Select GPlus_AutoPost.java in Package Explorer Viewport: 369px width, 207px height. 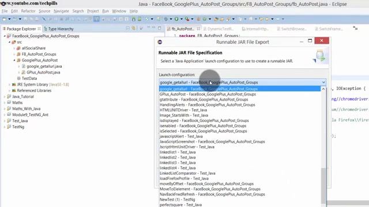[43, 72]
